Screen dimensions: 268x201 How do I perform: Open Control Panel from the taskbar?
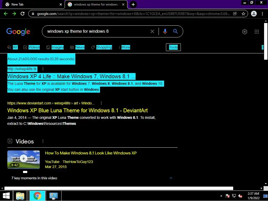(53, 196)
